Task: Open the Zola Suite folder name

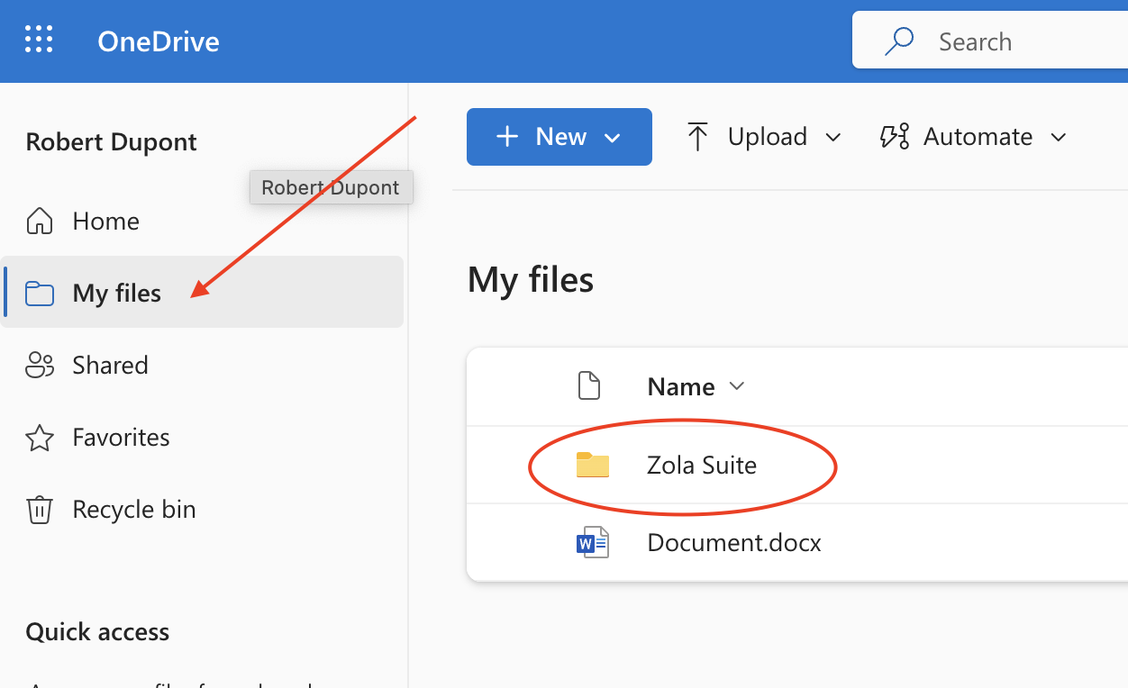Action: coord(702,465)
